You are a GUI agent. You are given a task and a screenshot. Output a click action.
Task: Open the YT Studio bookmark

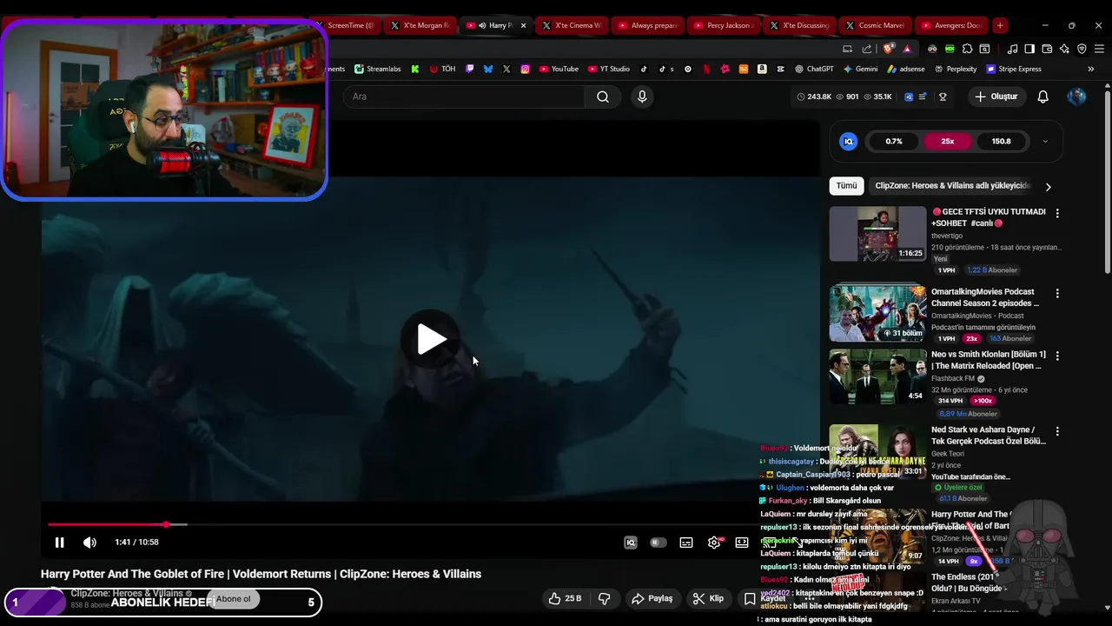tap(609, 69)
